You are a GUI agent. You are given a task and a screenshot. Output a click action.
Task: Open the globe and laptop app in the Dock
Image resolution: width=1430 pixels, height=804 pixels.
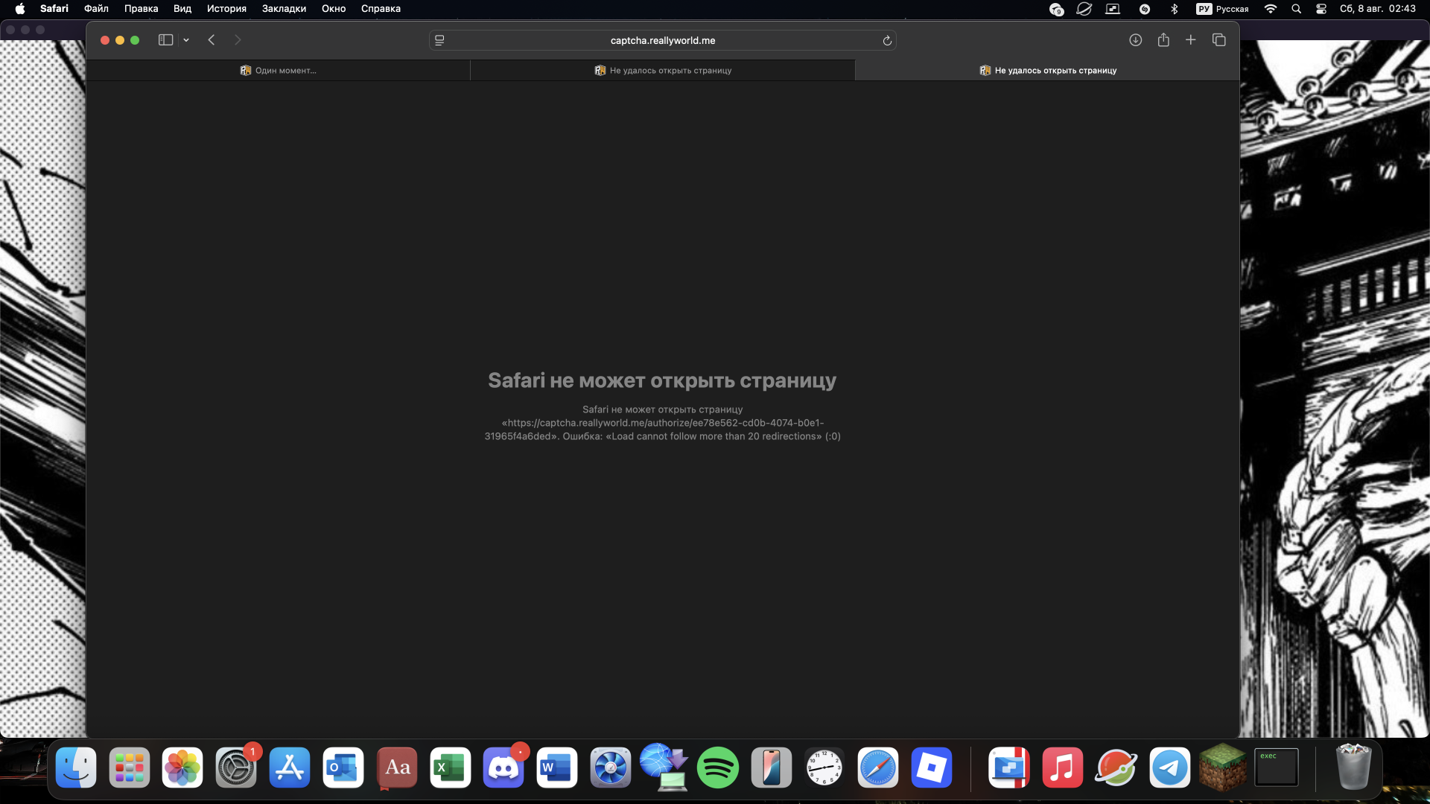664,768
